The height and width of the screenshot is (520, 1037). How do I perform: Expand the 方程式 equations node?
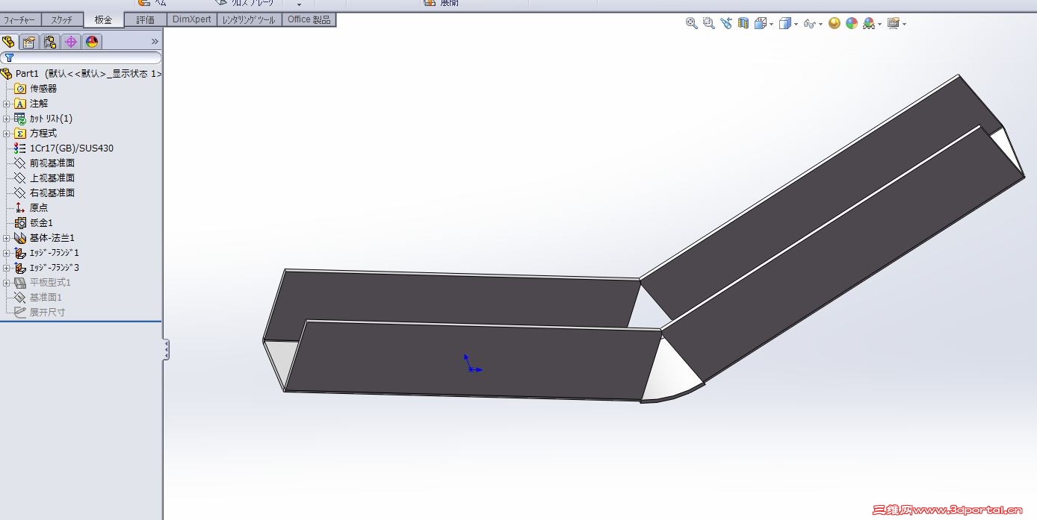(x=7, y=134)
